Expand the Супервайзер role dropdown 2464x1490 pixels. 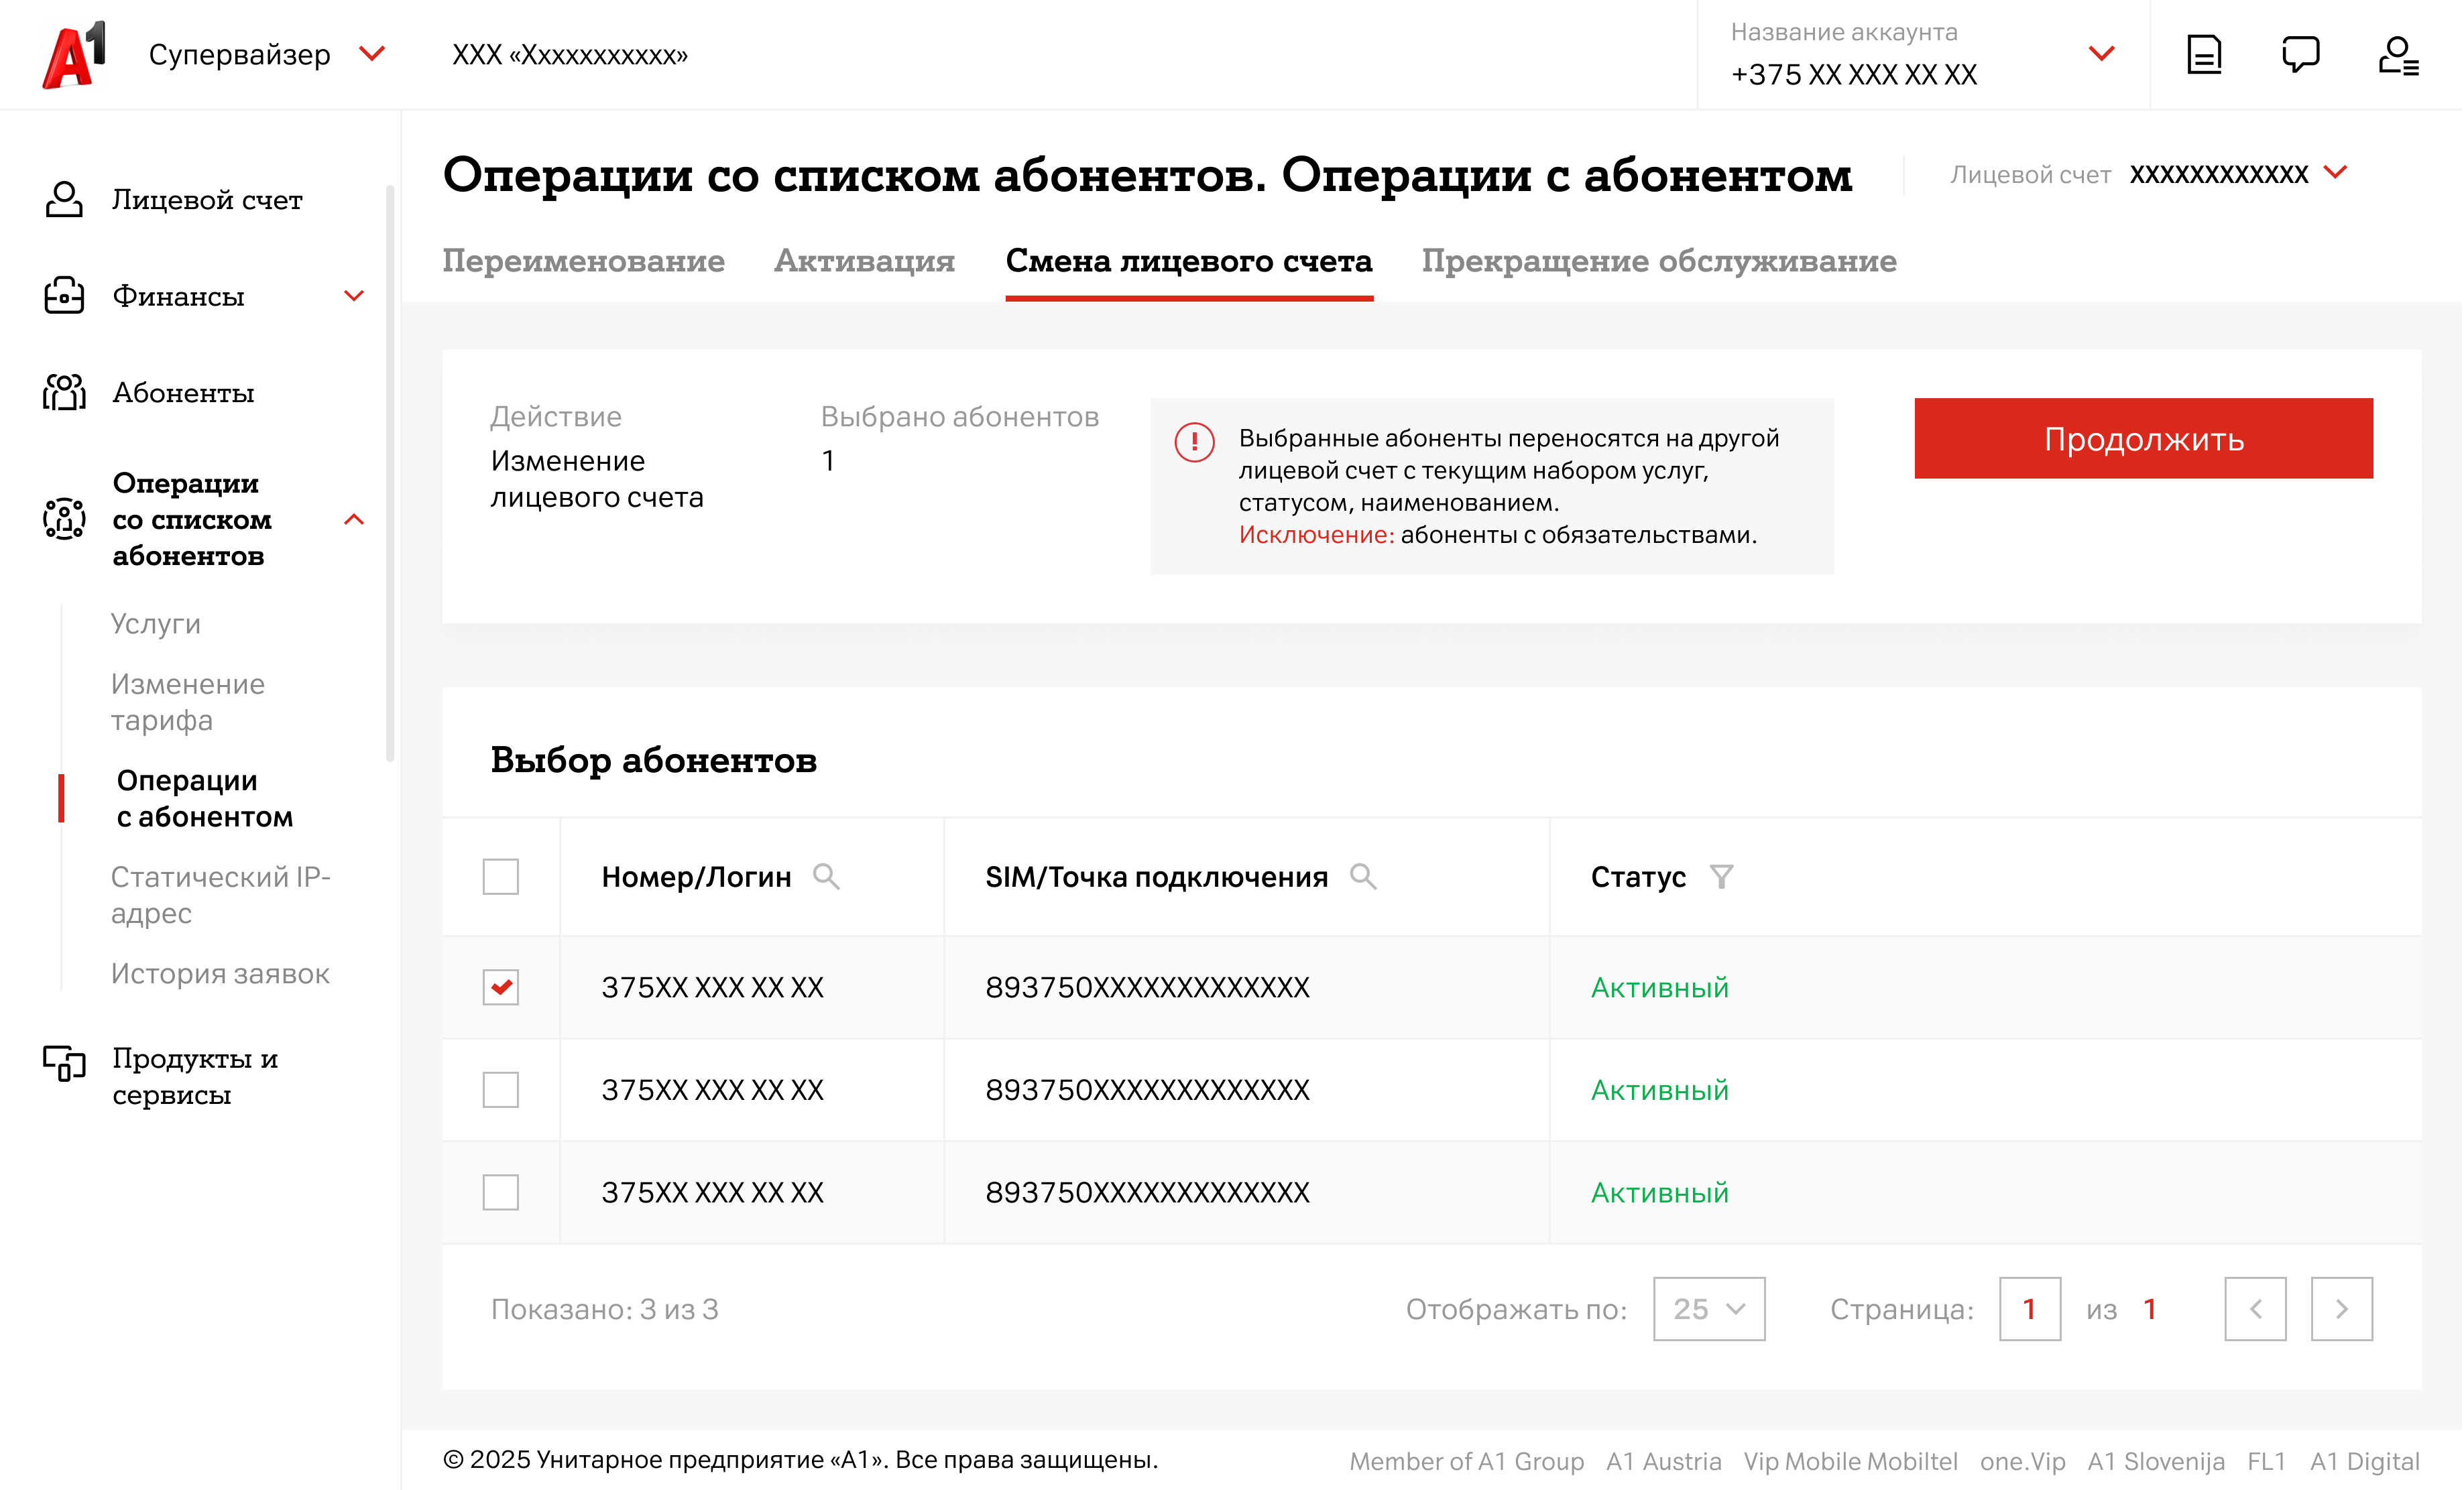[372, 54]
